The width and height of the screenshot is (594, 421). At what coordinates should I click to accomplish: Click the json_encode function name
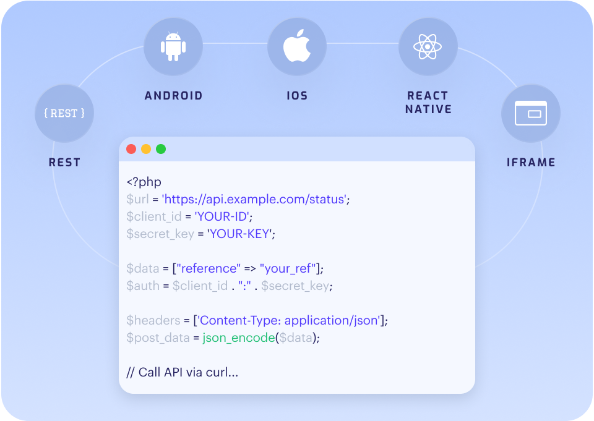pyautogui.click(x=239, y=338)
